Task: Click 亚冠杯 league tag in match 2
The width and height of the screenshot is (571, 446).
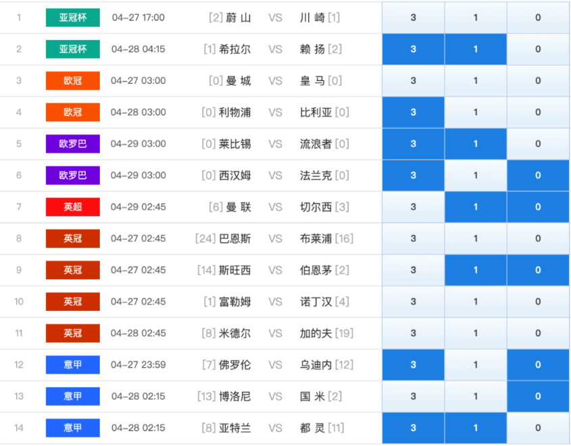Action: (x=73, y=49)
